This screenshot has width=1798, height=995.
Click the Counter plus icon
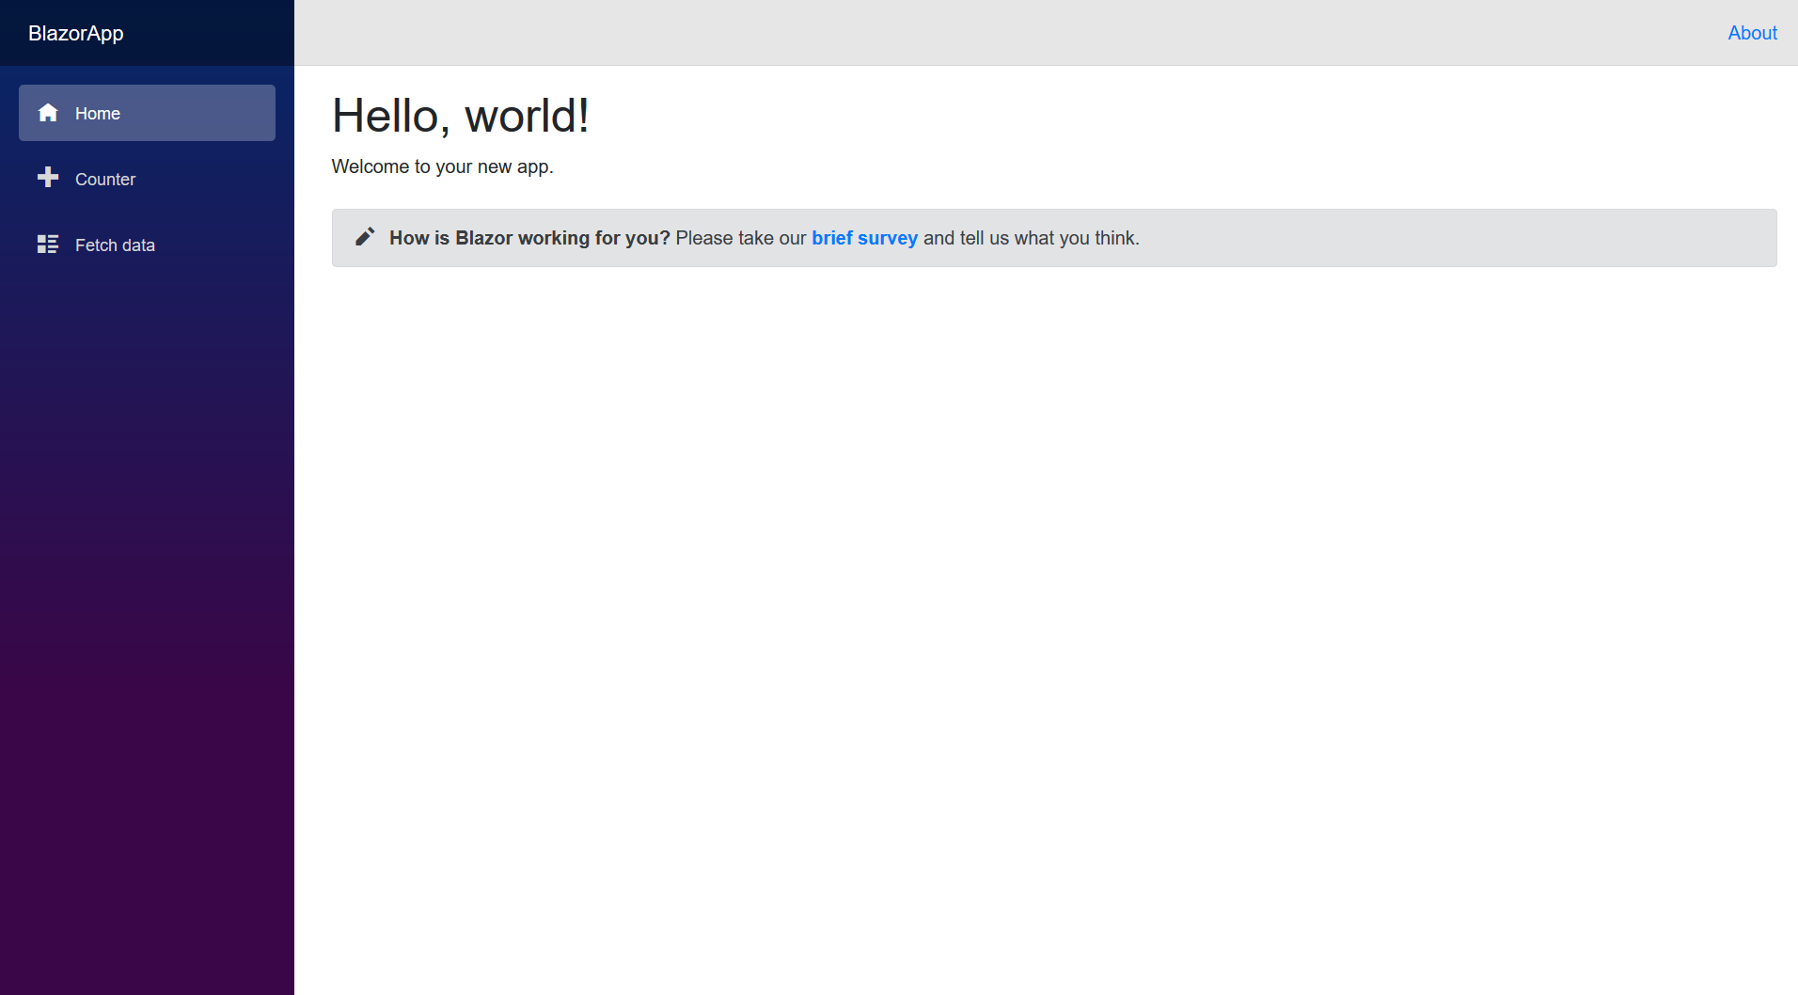(x=48, y=178)
